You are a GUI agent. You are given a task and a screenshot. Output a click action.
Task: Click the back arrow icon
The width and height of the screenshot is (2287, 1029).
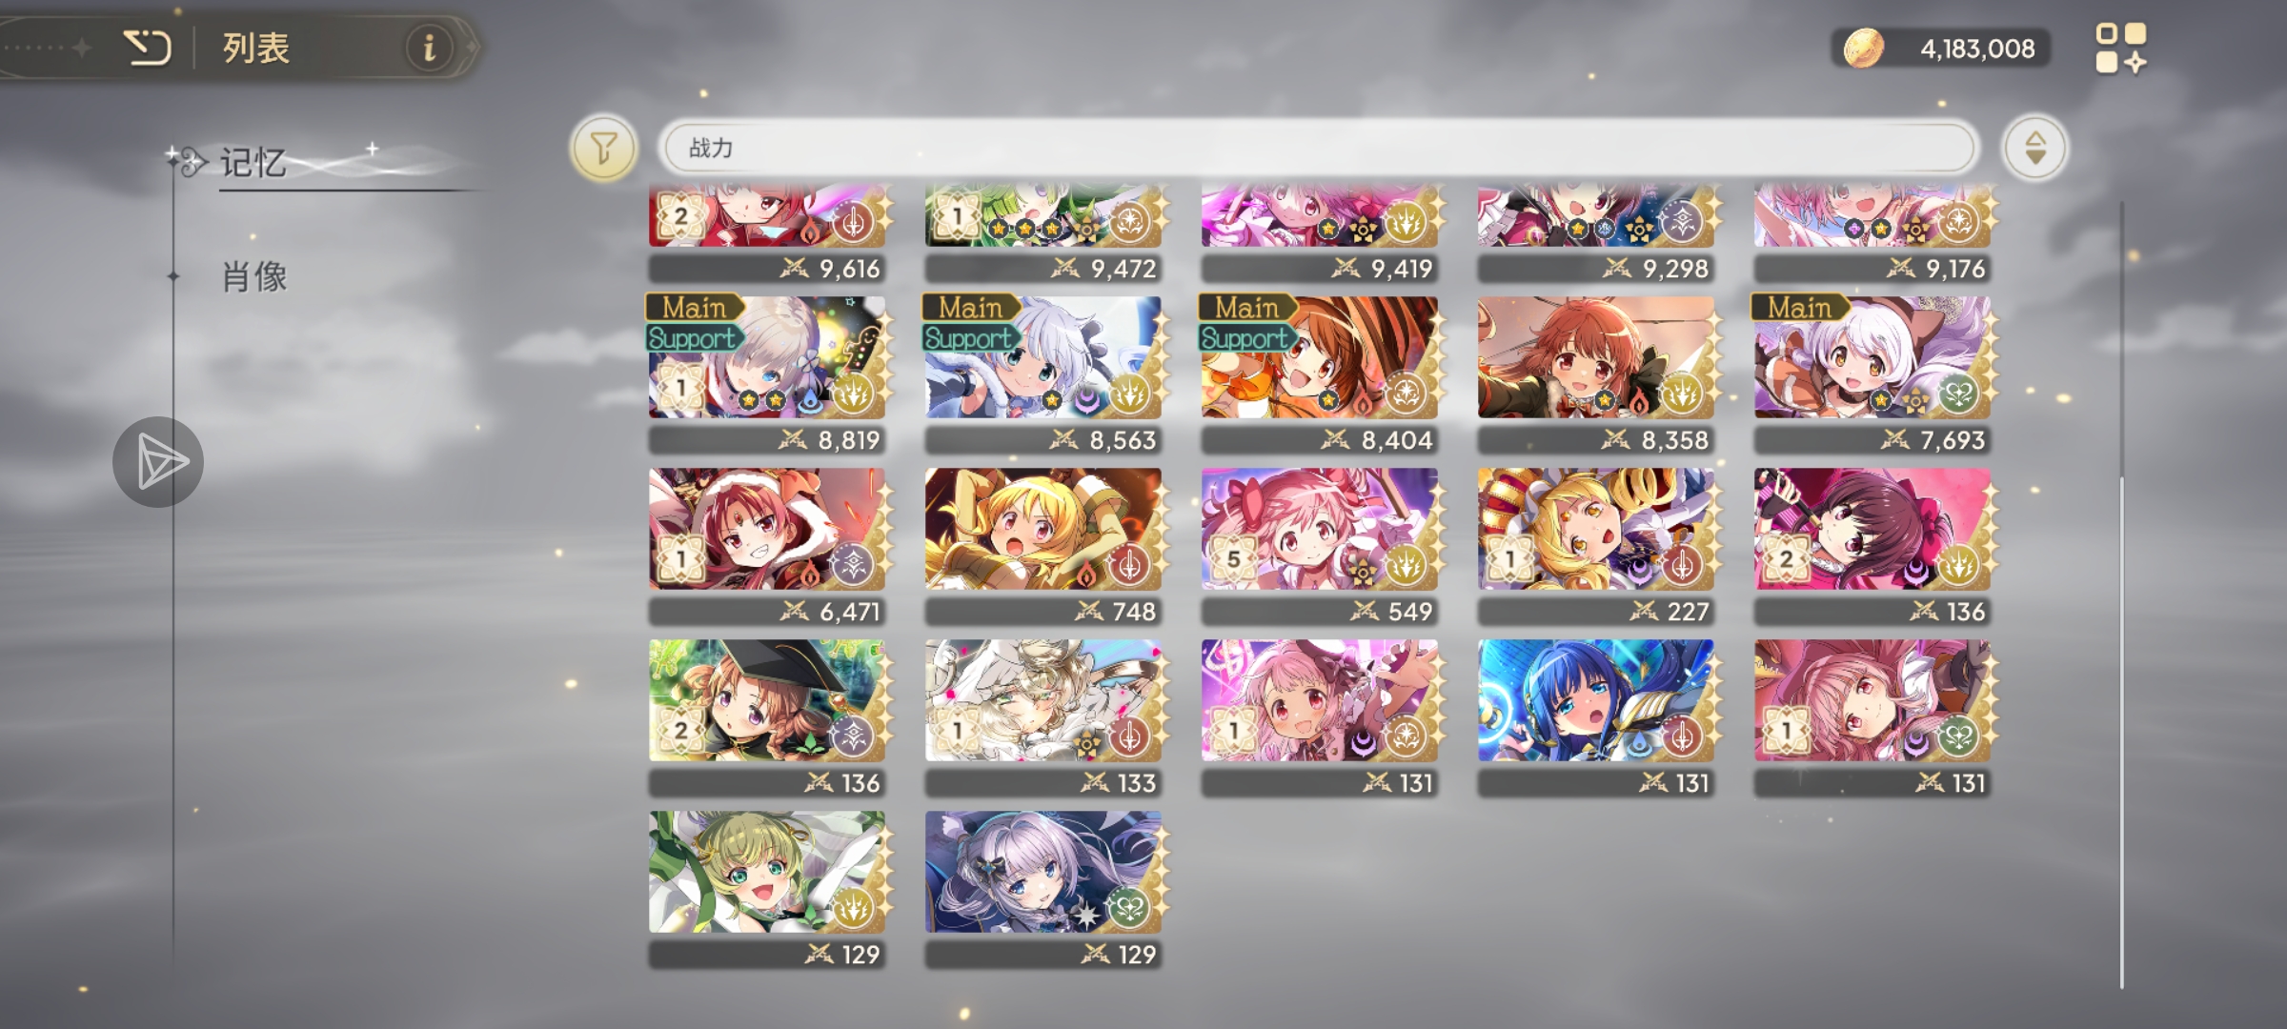tap(148, 48)
